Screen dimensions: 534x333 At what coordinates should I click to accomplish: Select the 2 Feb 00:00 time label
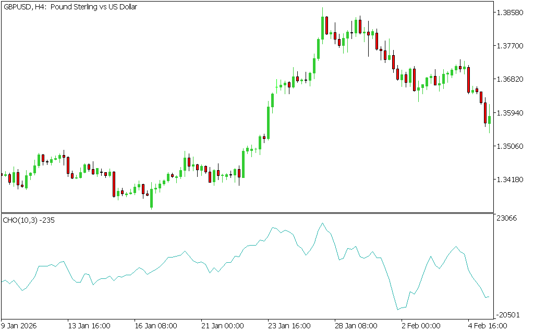[x=421, y=326]
